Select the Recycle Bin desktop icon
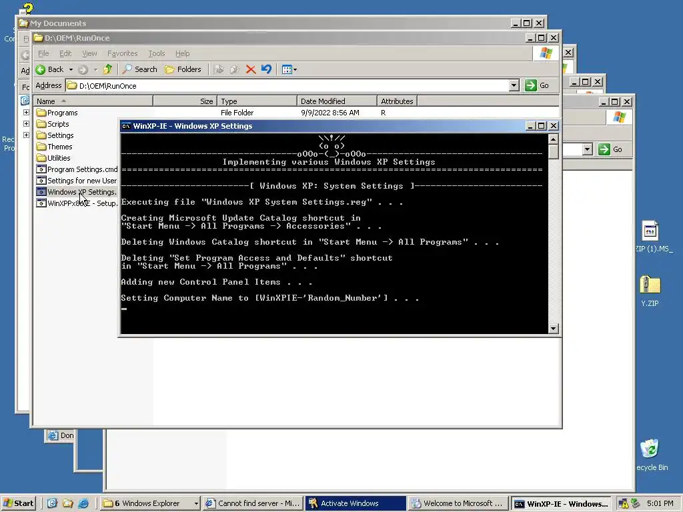This screenshot has height=512, width=683. coord(651,455)
